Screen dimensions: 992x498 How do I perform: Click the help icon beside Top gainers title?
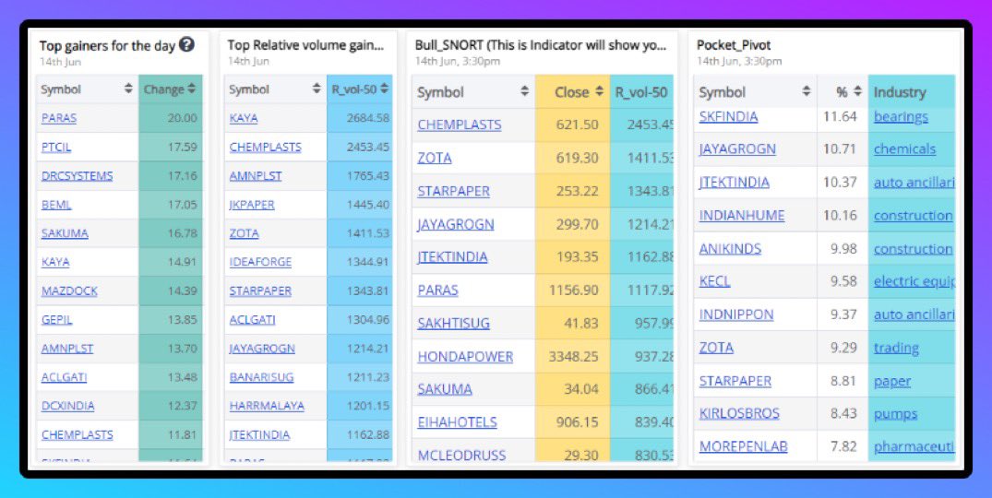(x=186, y=44)
